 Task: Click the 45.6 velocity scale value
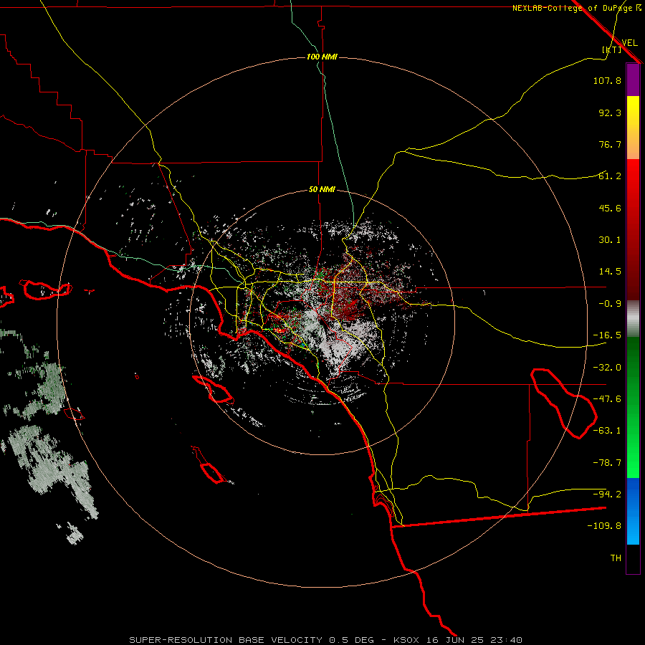point(610,208)
